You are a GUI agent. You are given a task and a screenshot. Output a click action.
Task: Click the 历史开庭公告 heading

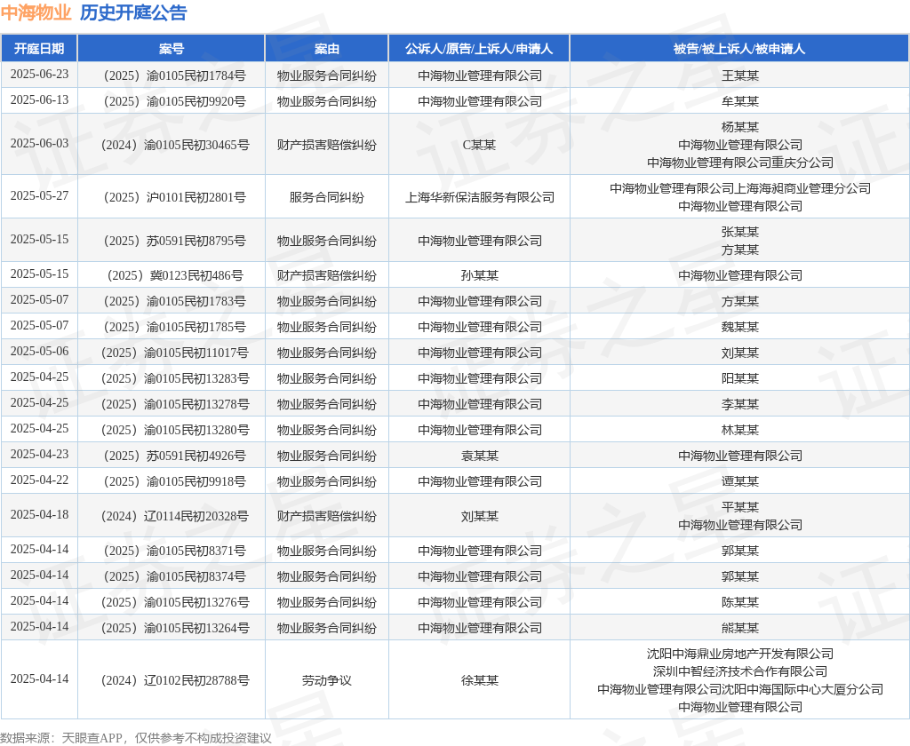click(133, 12)
